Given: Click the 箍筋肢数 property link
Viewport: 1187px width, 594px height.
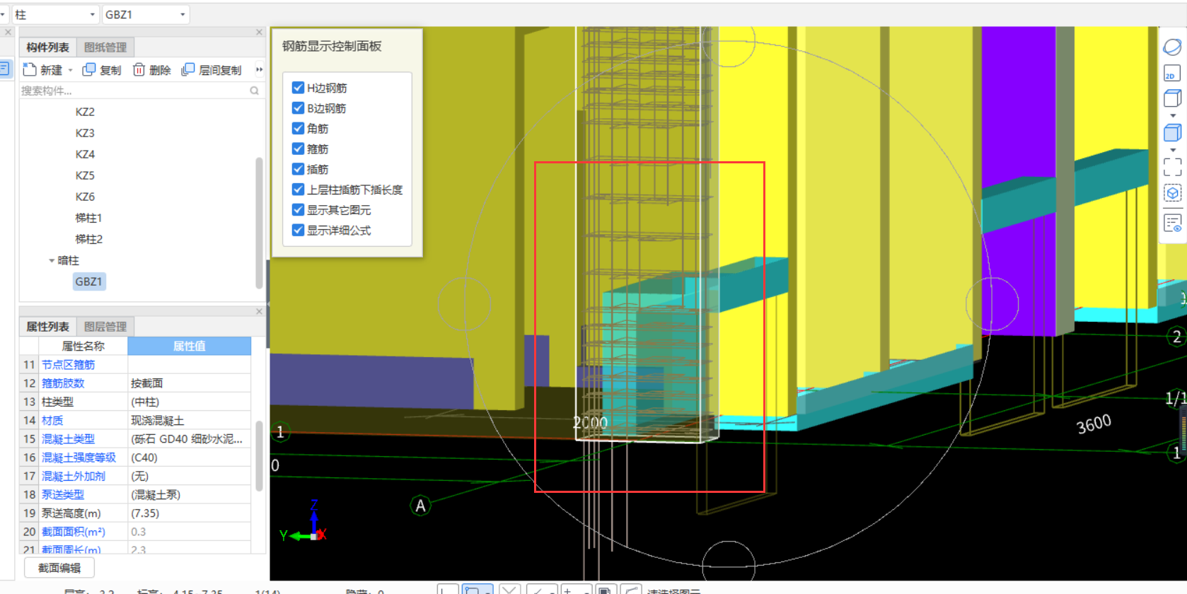Looking at the screenshot, I should 63,383.
